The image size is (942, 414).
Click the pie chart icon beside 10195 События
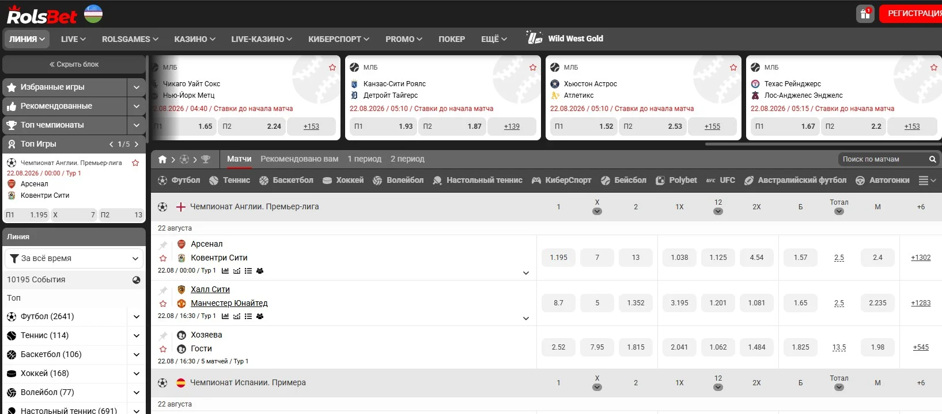(137, 280)
